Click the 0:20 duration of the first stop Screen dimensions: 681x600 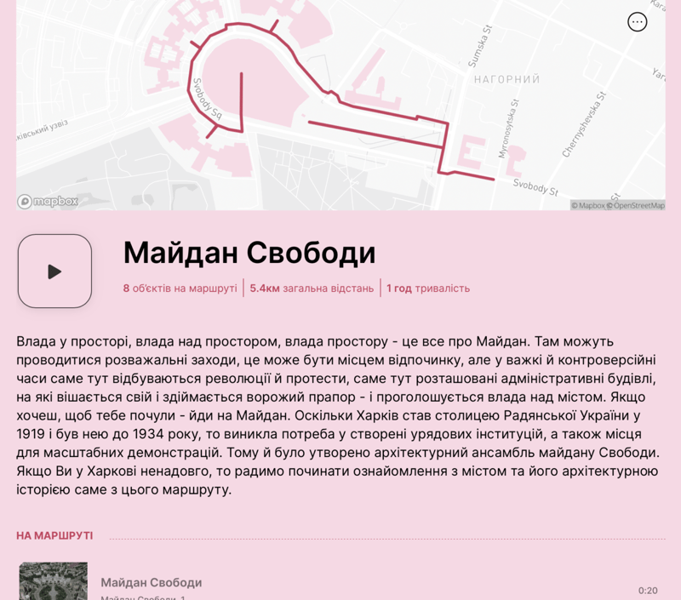click(x=648, y=591)
